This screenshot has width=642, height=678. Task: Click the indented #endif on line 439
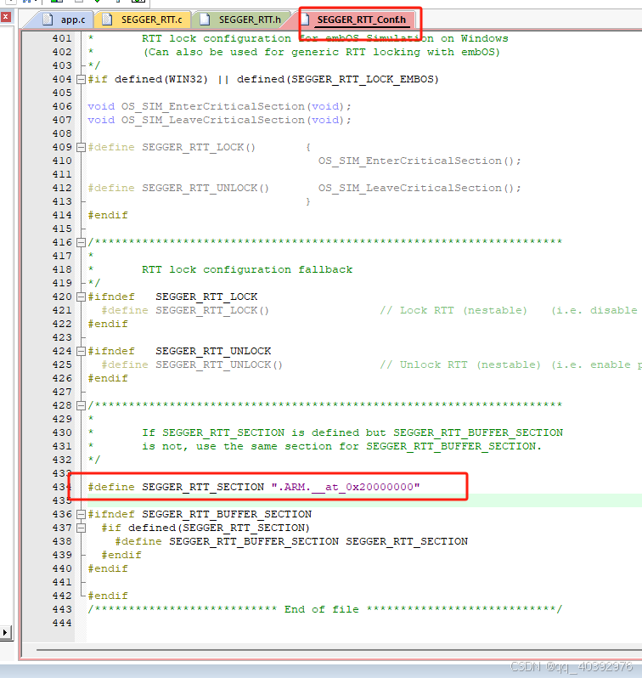pos(121,555)
